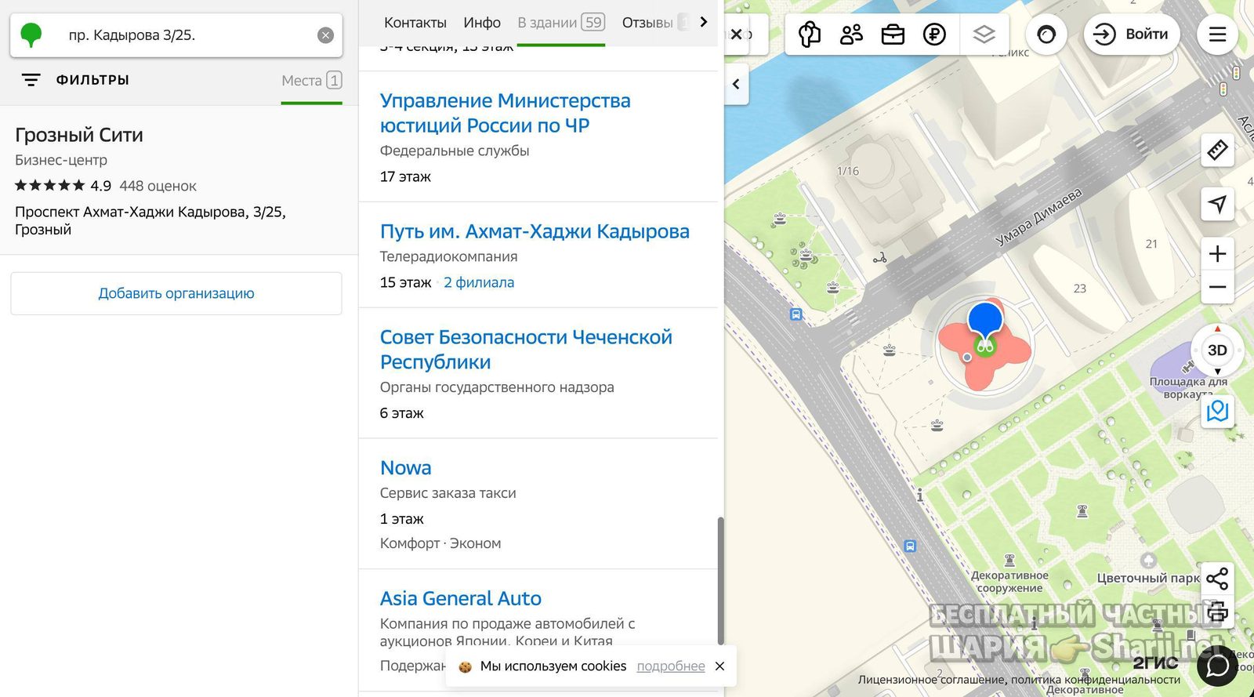This screenshot has width=1254, height=697.
Task: Clear the search field text
Action: (x=325, y=35)
